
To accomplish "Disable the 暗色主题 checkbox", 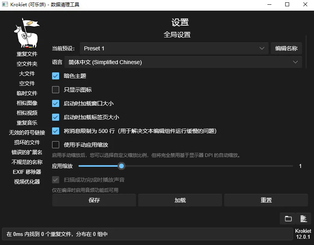I will pos(56,76).
